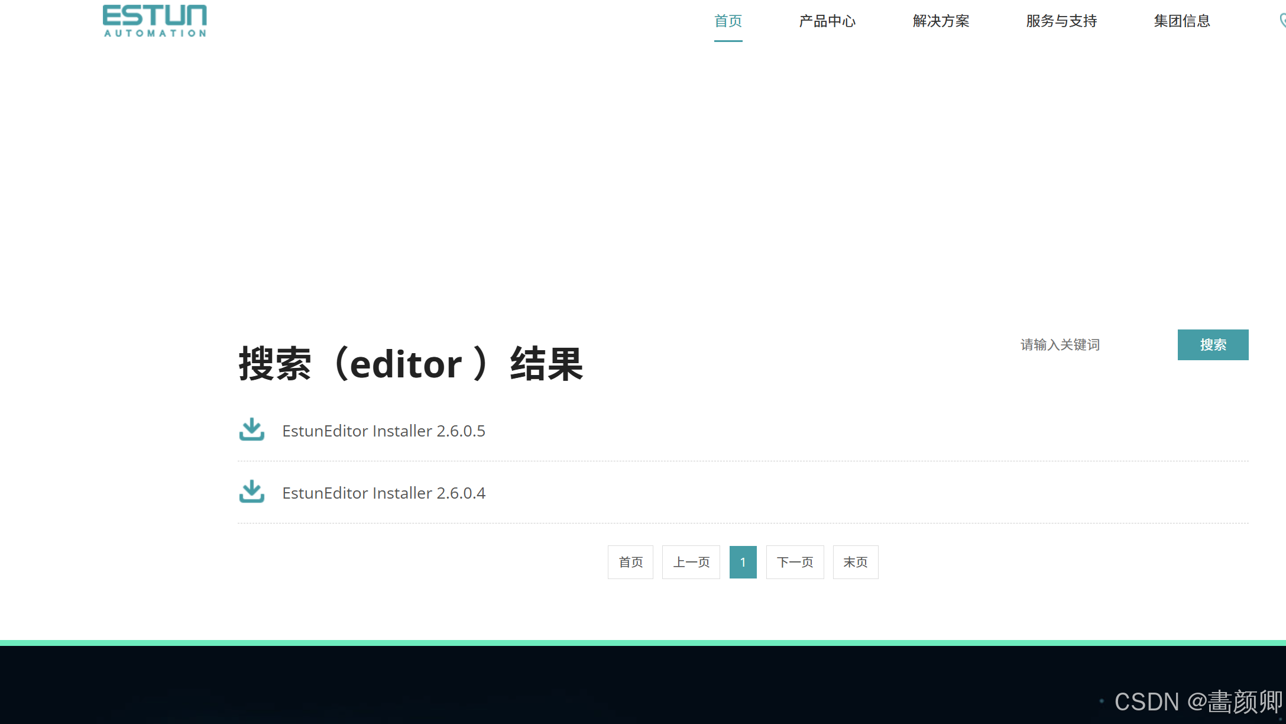Viewport: 1286px width, 724px height.
Task: Jump to last page via 末页
Action: click(855, 562)
